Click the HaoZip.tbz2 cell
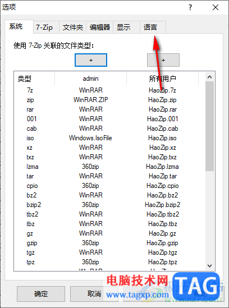 (163, 214)
